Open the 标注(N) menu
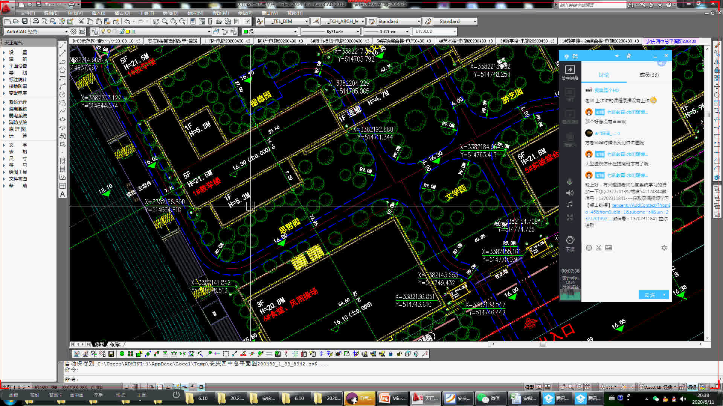Viewport: 723px width, 406px height. point(195,13)
